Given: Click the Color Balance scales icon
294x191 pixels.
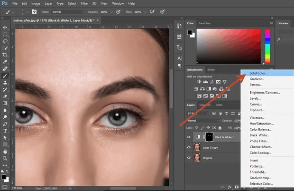Looking at the screenshot, I should click(x=202, y=89).
